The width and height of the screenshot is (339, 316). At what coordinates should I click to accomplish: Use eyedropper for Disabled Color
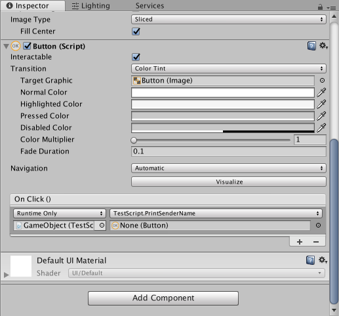[321, 128]
